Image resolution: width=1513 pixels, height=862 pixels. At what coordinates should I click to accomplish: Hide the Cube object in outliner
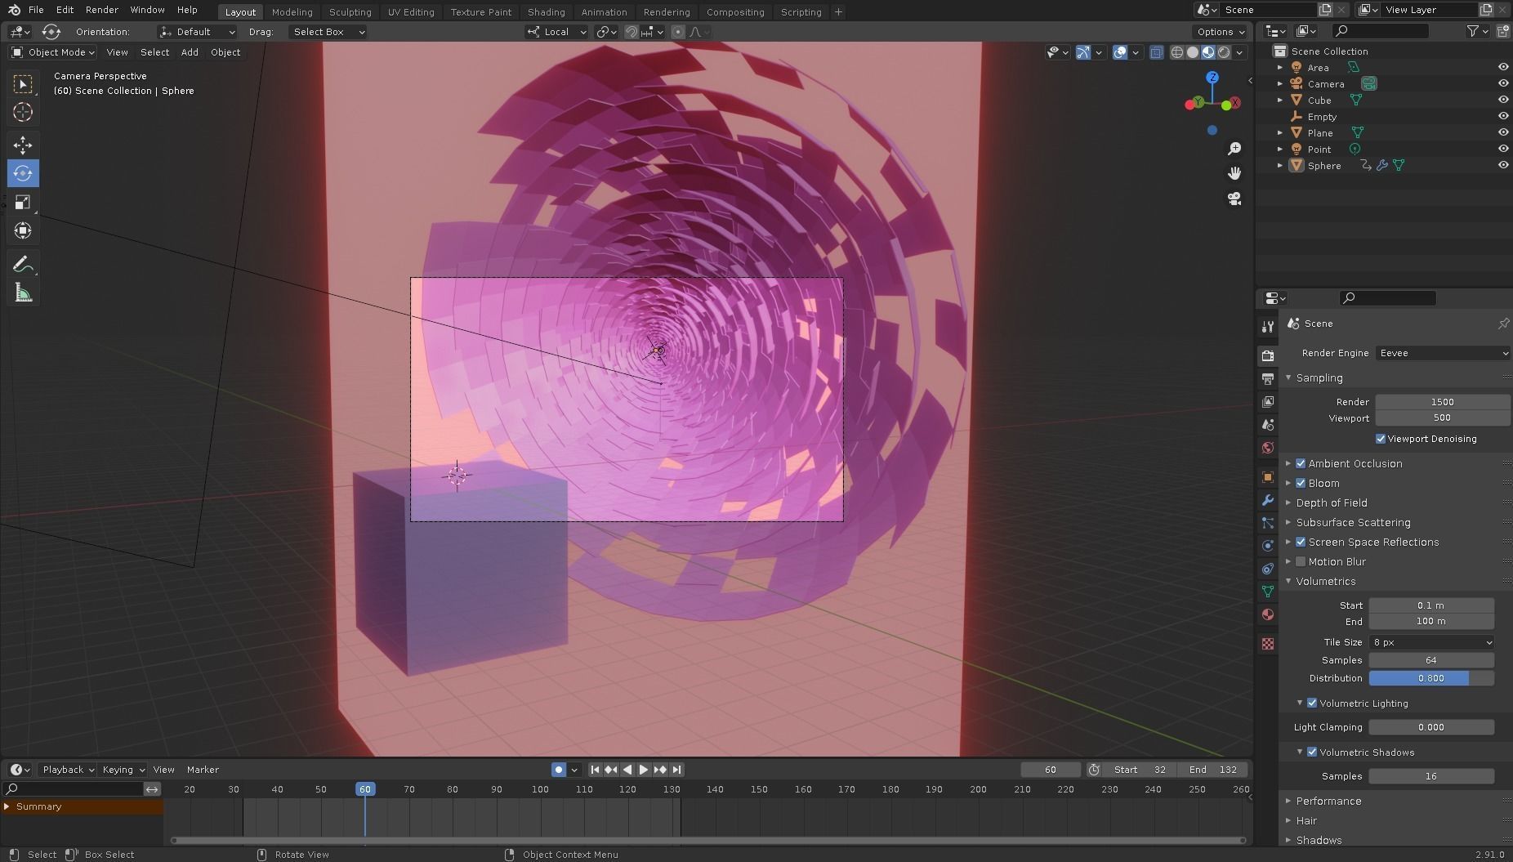coord(1502,100)
